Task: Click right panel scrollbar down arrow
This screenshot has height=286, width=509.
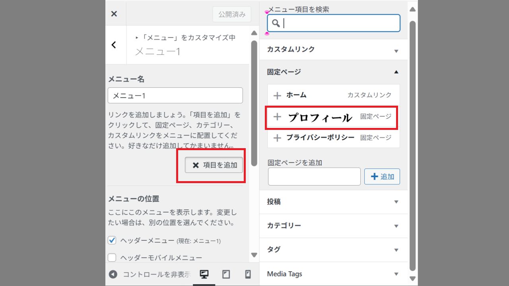Action: (x=412, y=278)
